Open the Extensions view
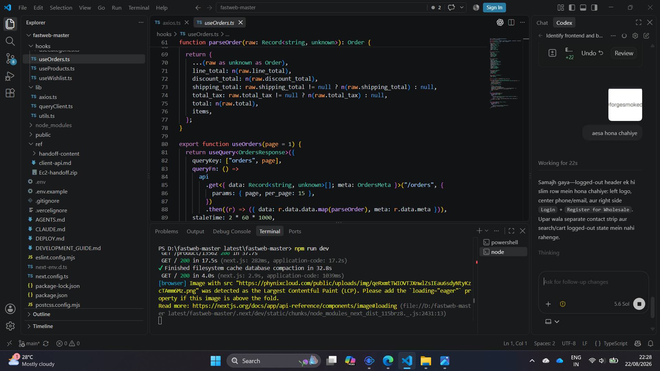Viewport: 660px width, 371px height. point(10,93)
